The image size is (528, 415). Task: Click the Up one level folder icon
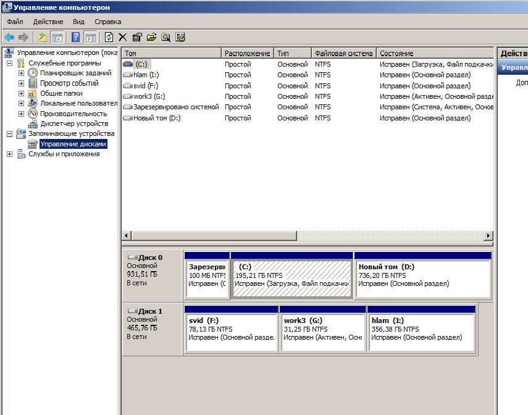42,37
